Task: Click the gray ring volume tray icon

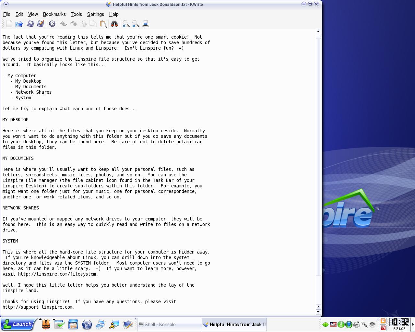Action: (372, 324)
